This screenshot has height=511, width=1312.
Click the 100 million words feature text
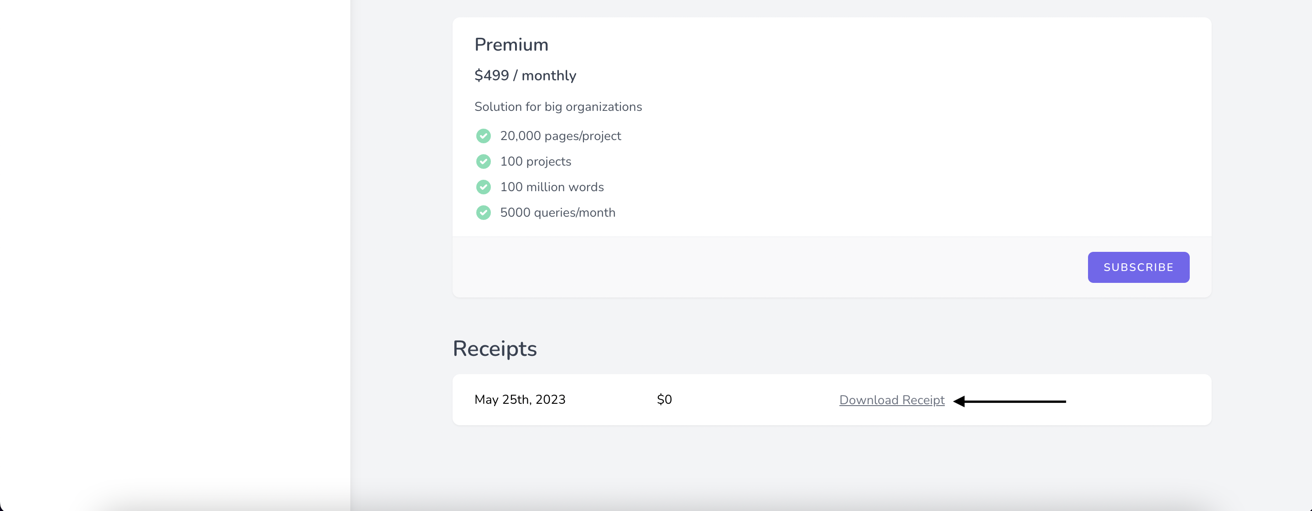click(552, 187)
